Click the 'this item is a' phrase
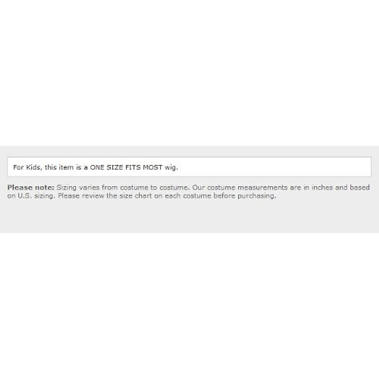The width and height of the screenshot is (379, 379). 66,167
